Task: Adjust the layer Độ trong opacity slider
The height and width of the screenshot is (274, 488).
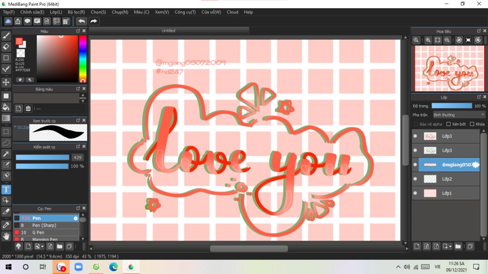Action: (452, 106)
